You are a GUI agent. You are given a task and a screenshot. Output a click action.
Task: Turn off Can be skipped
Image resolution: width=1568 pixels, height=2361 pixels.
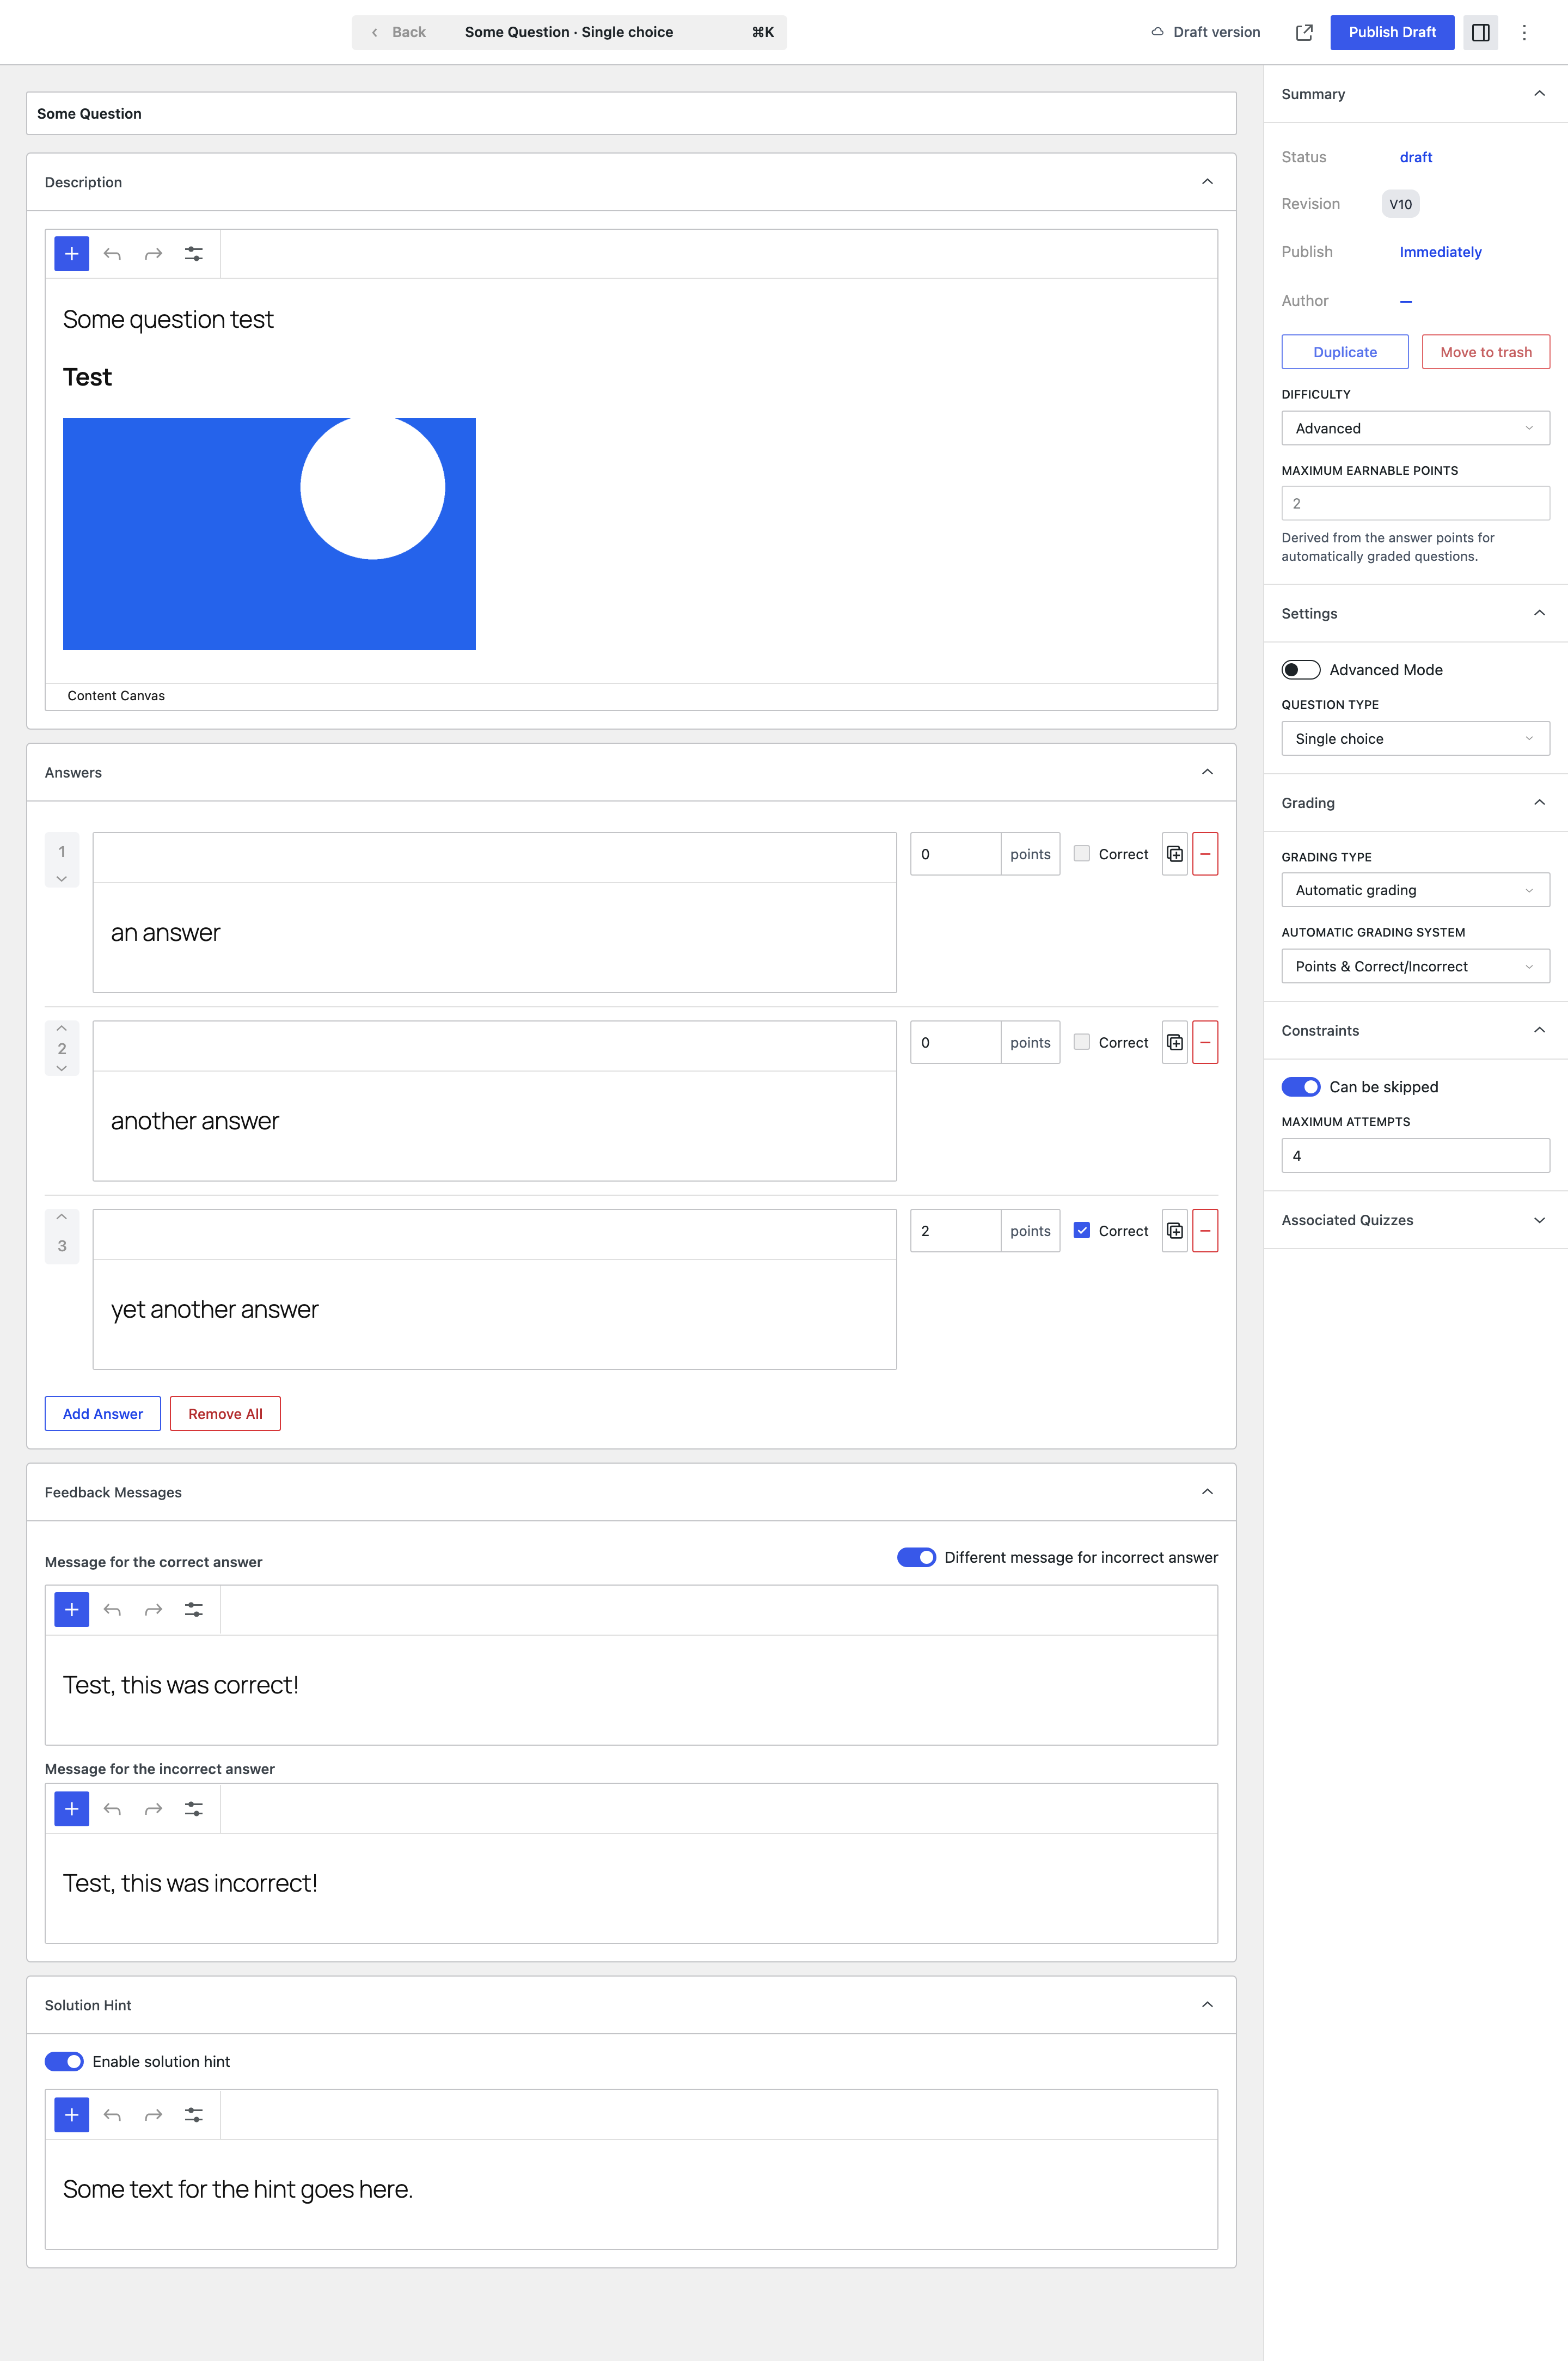click(x=1301, y=1087)
